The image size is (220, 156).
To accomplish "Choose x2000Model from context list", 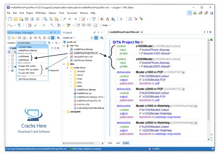I will point(24,60).
